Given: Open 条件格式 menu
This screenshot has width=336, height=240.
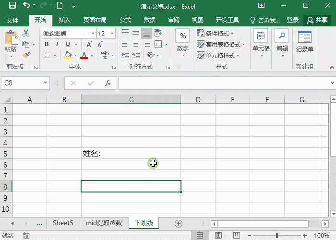Looking at the screenshot, I should pos(215,33).
